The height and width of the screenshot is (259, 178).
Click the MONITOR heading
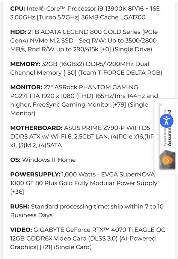click(x=26, y=87)
